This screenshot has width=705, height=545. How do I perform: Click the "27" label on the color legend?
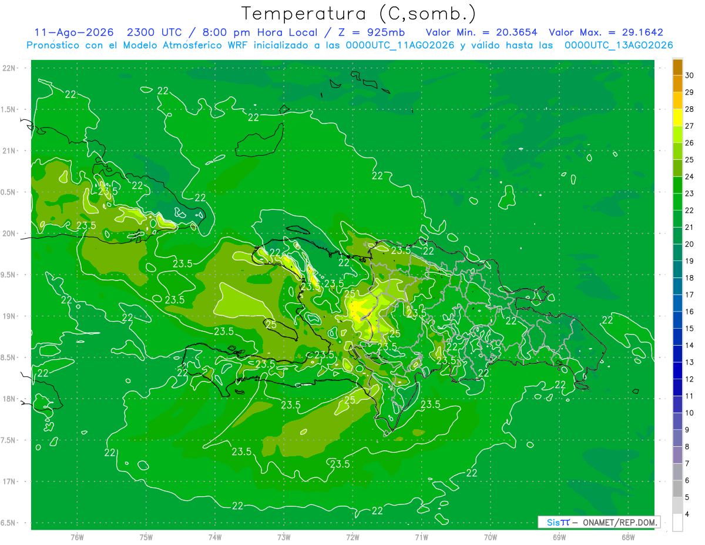coord(690,126)
